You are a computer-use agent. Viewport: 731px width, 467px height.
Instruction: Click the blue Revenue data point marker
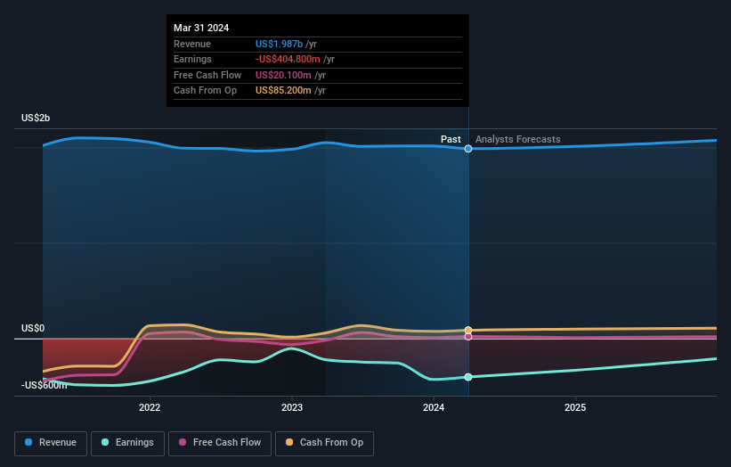pos(468,149)
